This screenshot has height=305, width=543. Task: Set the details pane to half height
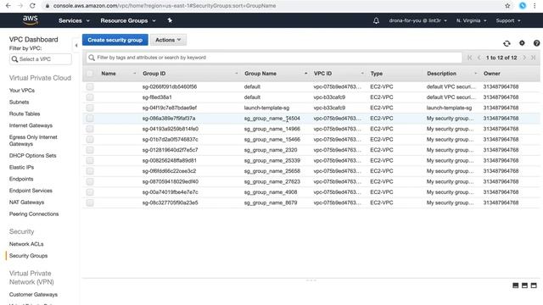(524, 286)
